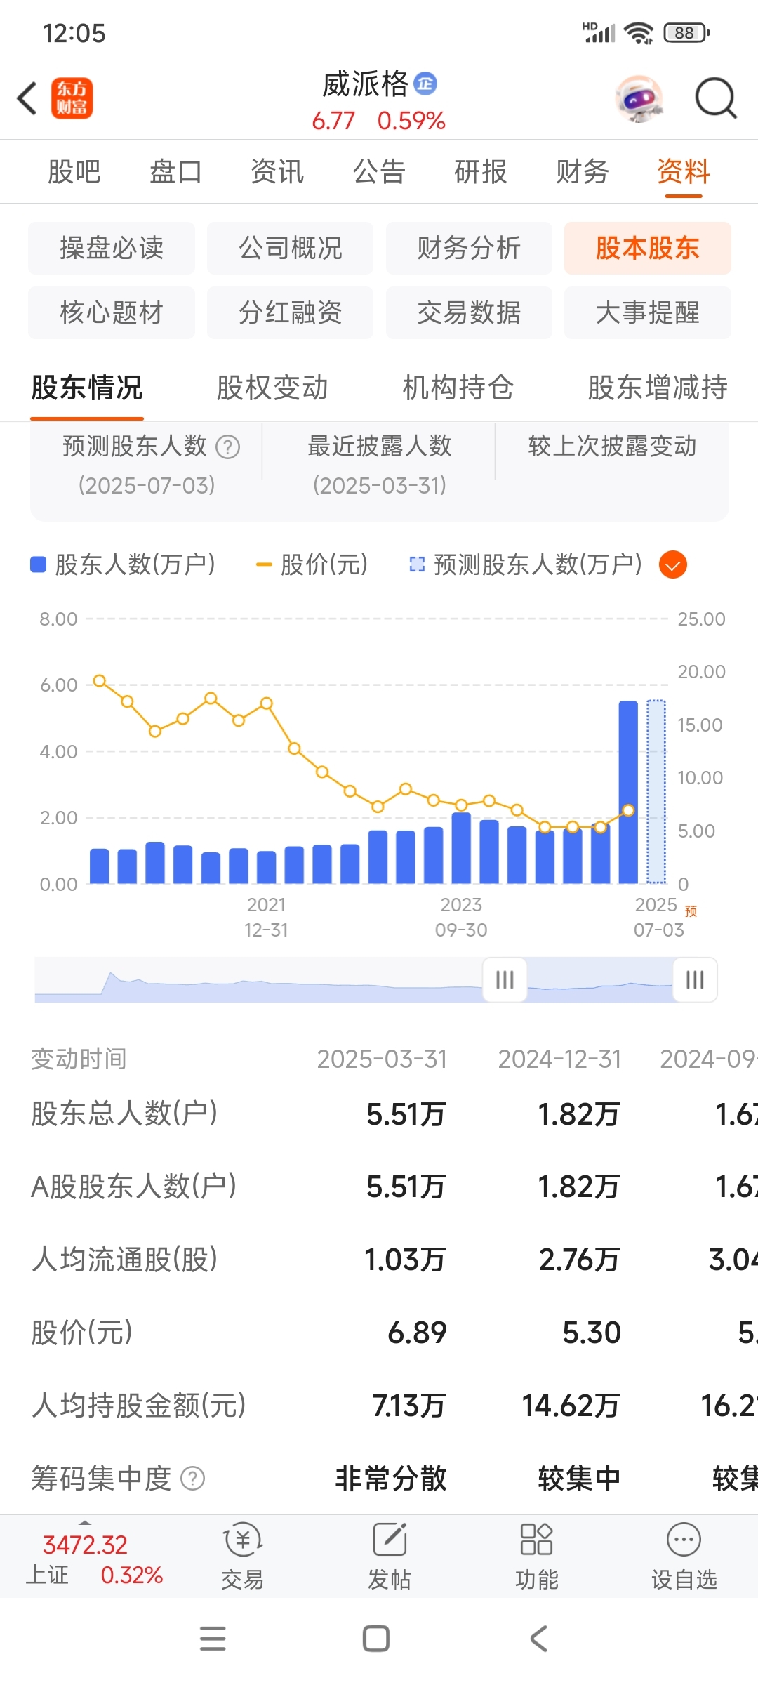
Task: Open help icon beside 预测股东人数
Action: [227, 447]
